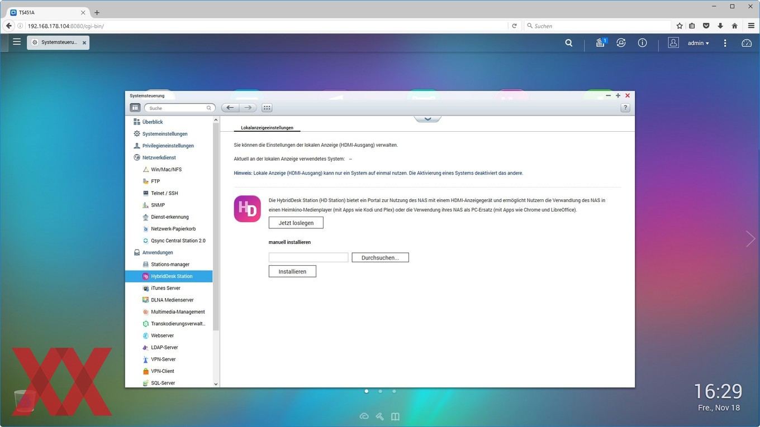The image size is (760, 427).
Task: Select Win/Mac/NFS in sidebar
Action: tap(166, 169)
